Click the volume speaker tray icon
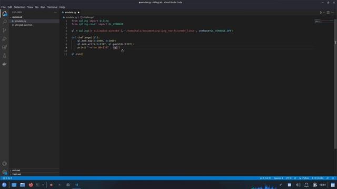 pyautogui.click(x=298, y=185)
